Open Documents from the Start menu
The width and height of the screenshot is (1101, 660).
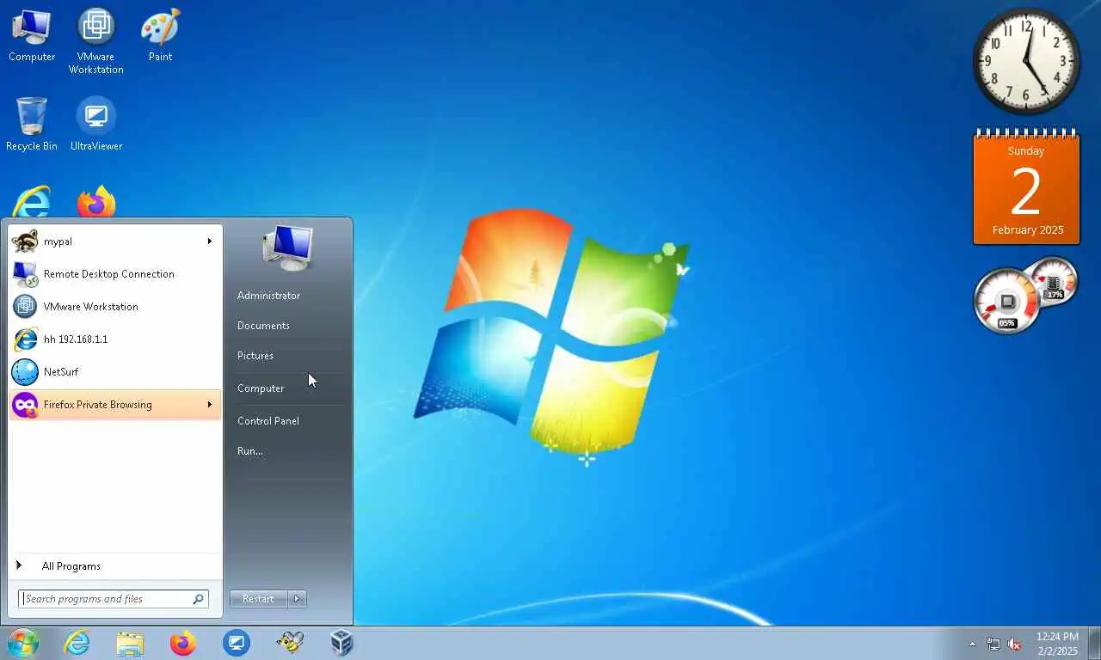coord(263,326)
